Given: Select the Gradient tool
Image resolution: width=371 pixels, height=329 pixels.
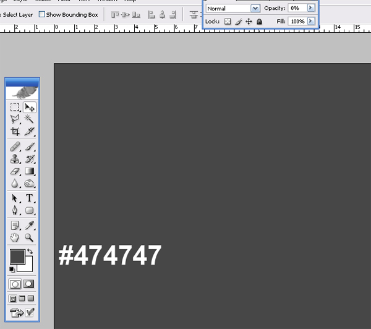Looking at the screenshot, I should pyautogui.click(x=30, y=171).
